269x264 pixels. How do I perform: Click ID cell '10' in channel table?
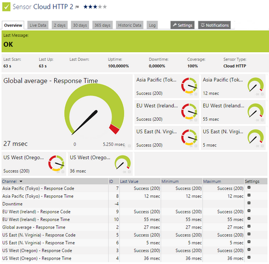pos(116,219)
